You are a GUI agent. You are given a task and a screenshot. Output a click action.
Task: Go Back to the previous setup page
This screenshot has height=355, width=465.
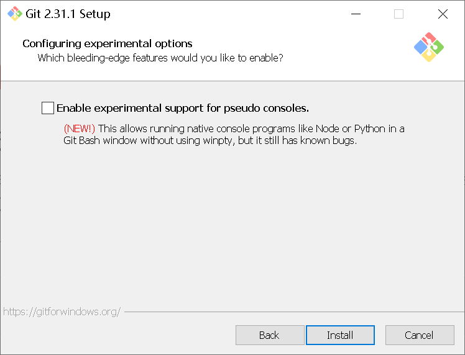click(269, 335)
